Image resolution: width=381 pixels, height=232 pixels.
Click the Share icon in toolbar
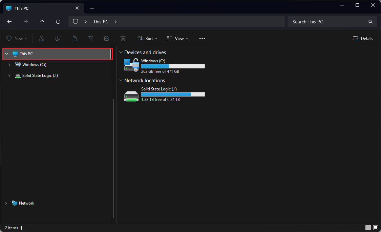coord(107,38)
